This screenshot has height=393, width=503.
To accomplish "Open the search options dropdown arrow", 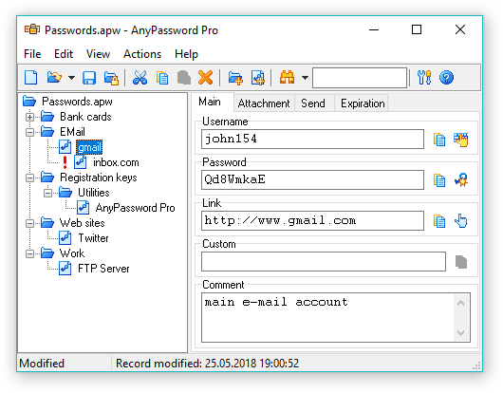I will tap(305, 78).
